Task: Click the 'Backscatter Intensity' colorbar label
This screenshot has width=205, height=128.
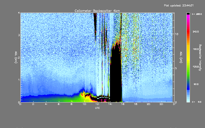Action: tap(200, 58)
